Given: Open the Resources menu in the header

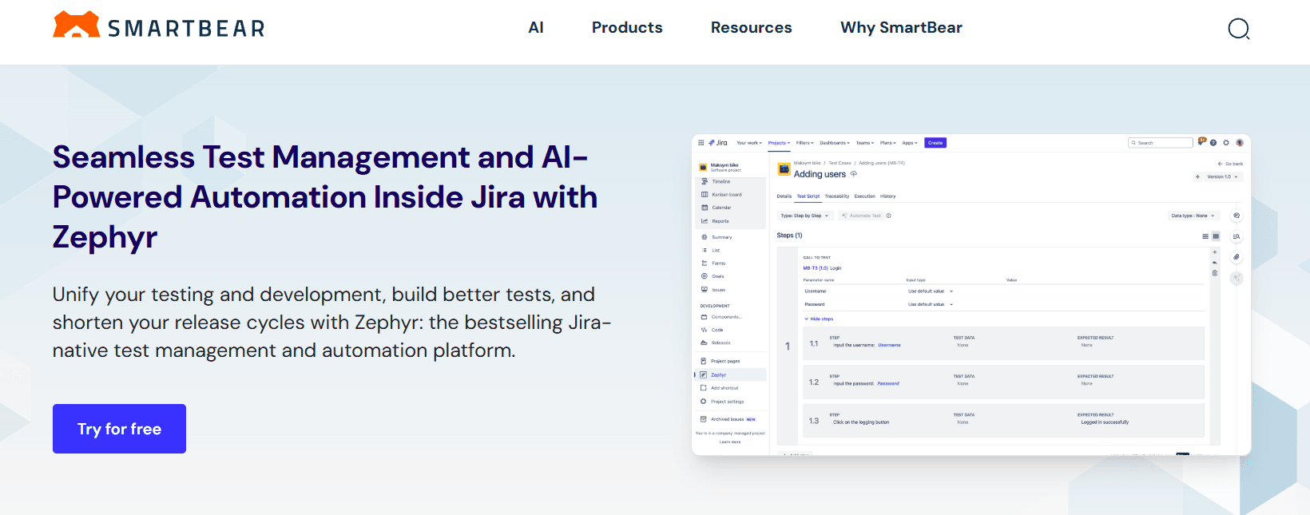Looking at the screenshot, I should point(752,28).
